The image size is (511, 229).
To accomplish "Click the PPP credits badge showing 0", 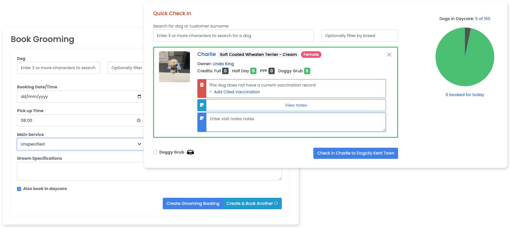I will (x=272, y=71).
